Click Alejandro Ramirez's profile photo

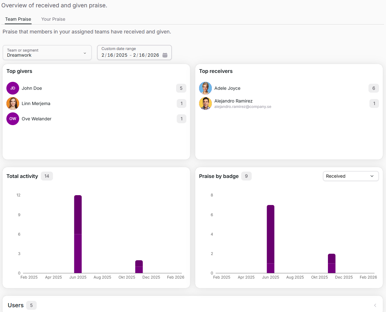click(205, 103)
